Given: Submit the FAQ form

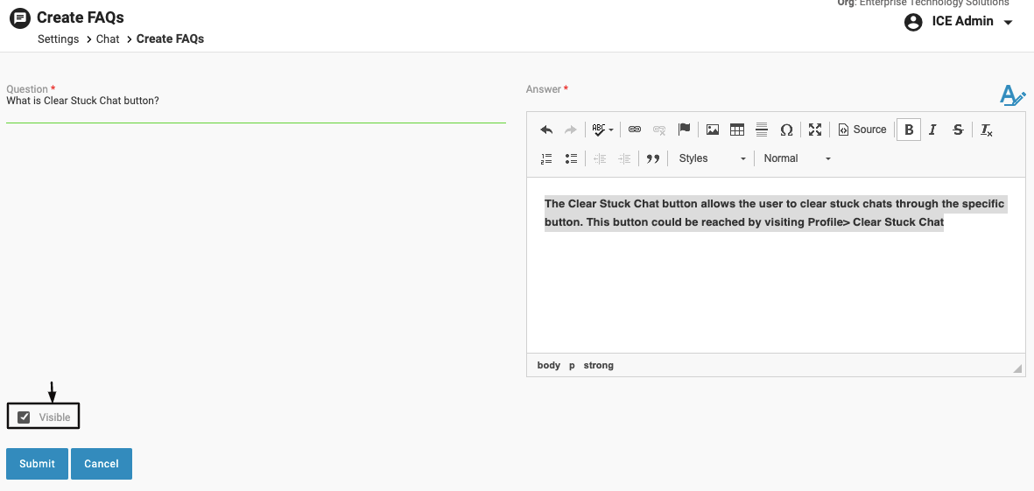Looking at the screenshot, I should click(37, 464).
